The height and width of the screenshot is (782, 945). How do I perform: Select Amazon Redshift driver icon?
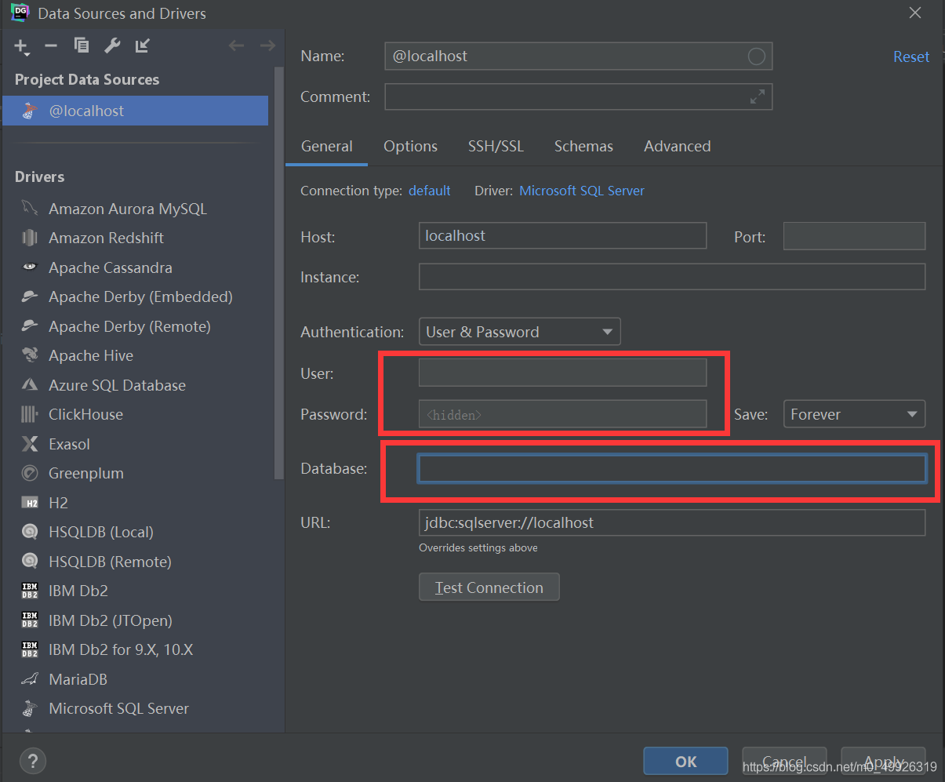(x=30, y=238)
